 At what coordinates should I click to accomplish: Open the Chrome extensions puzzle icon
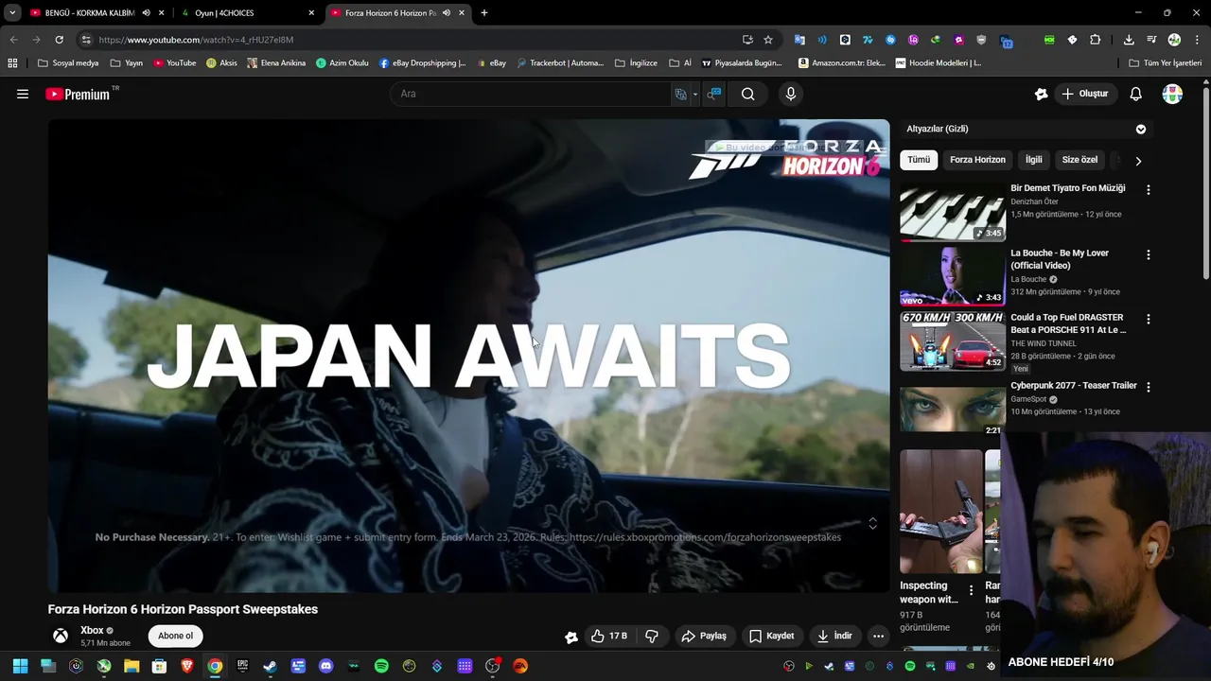click(1095, 40)
